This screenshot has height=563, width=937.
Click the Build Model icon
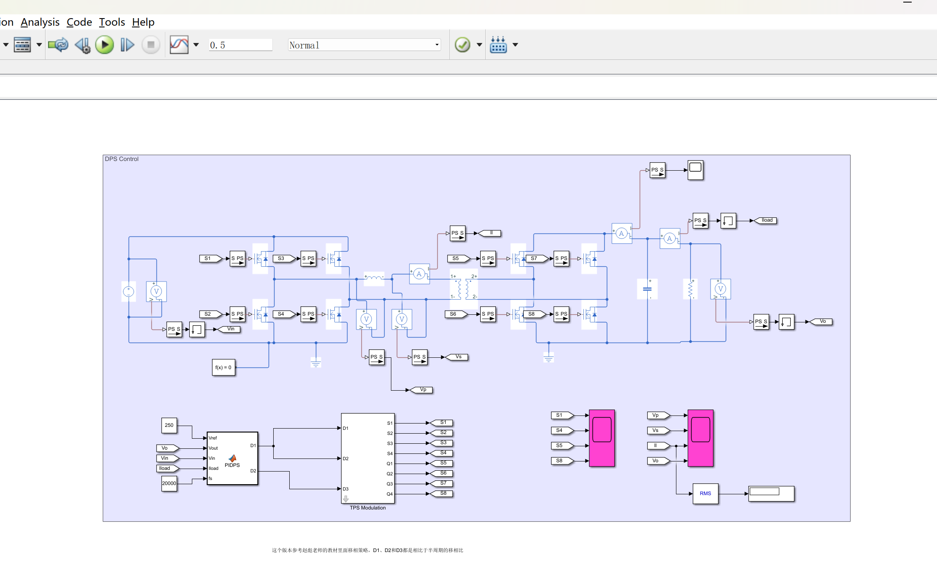click(x=498, y=45)
